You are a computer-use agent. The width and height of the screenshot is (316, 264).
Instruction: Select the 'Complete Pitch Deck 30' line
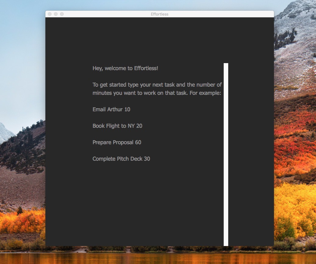(x=121, y=159)
